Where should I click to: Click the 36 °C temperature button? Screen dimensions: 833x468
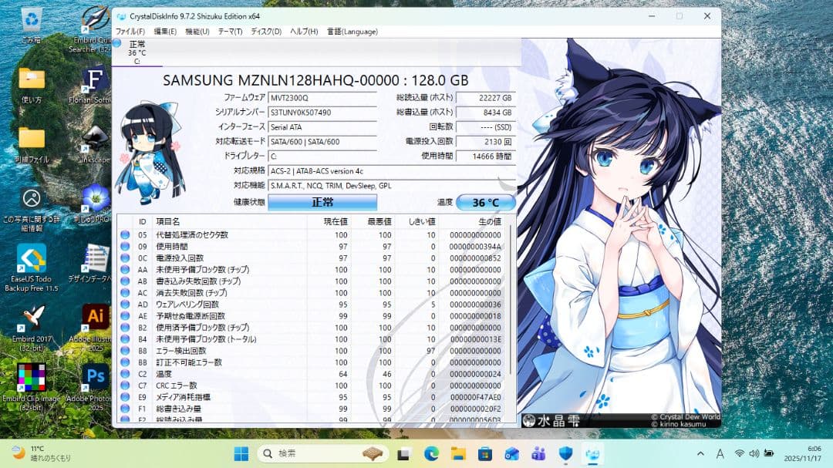click(485, 203)
